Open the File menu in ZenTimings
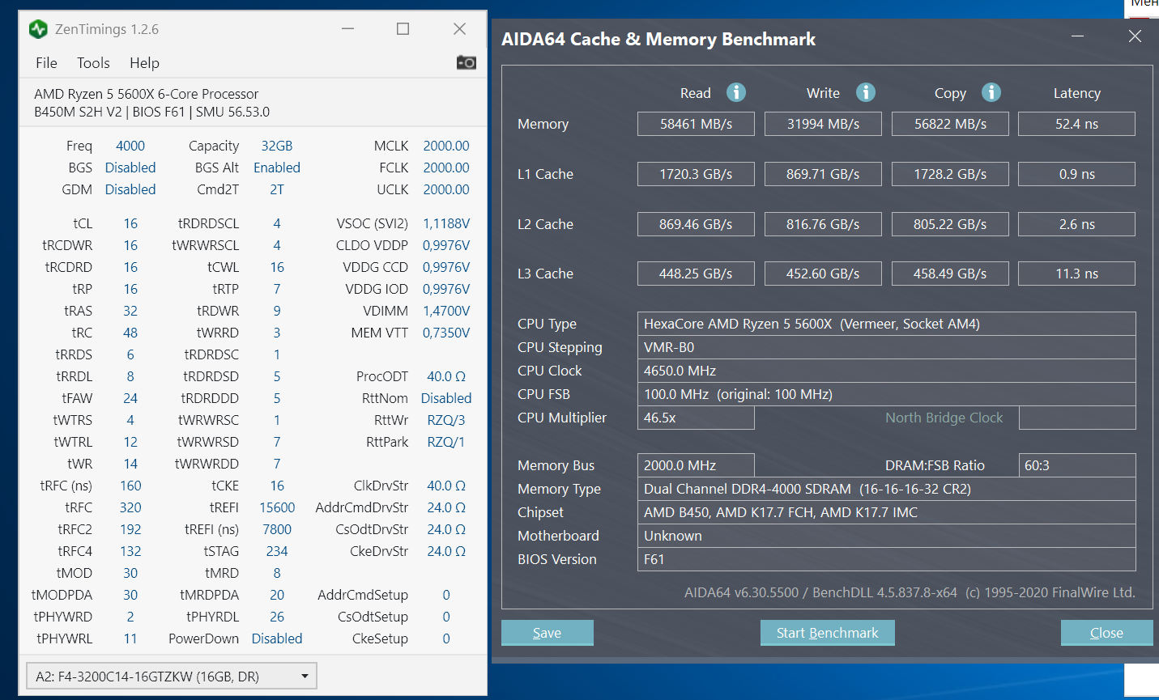1159x700 pixels. (x=46, y=63)
